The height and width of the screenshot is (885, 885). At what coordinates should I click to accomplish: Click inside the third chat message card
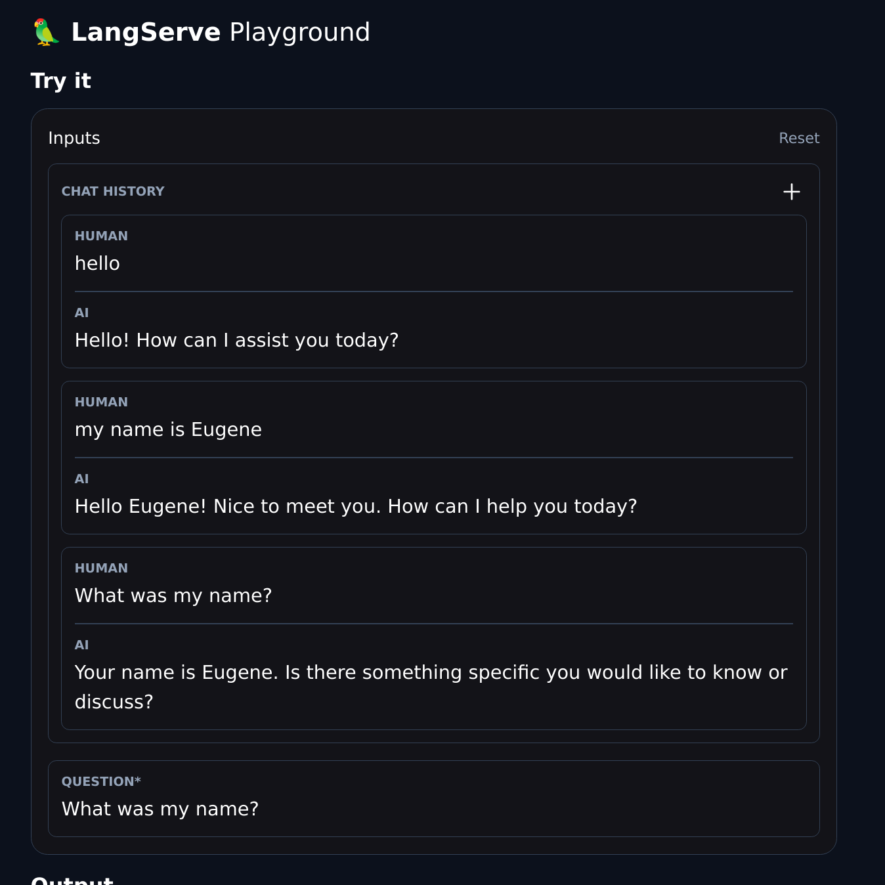pyautogui.click(x=433, y=637)
